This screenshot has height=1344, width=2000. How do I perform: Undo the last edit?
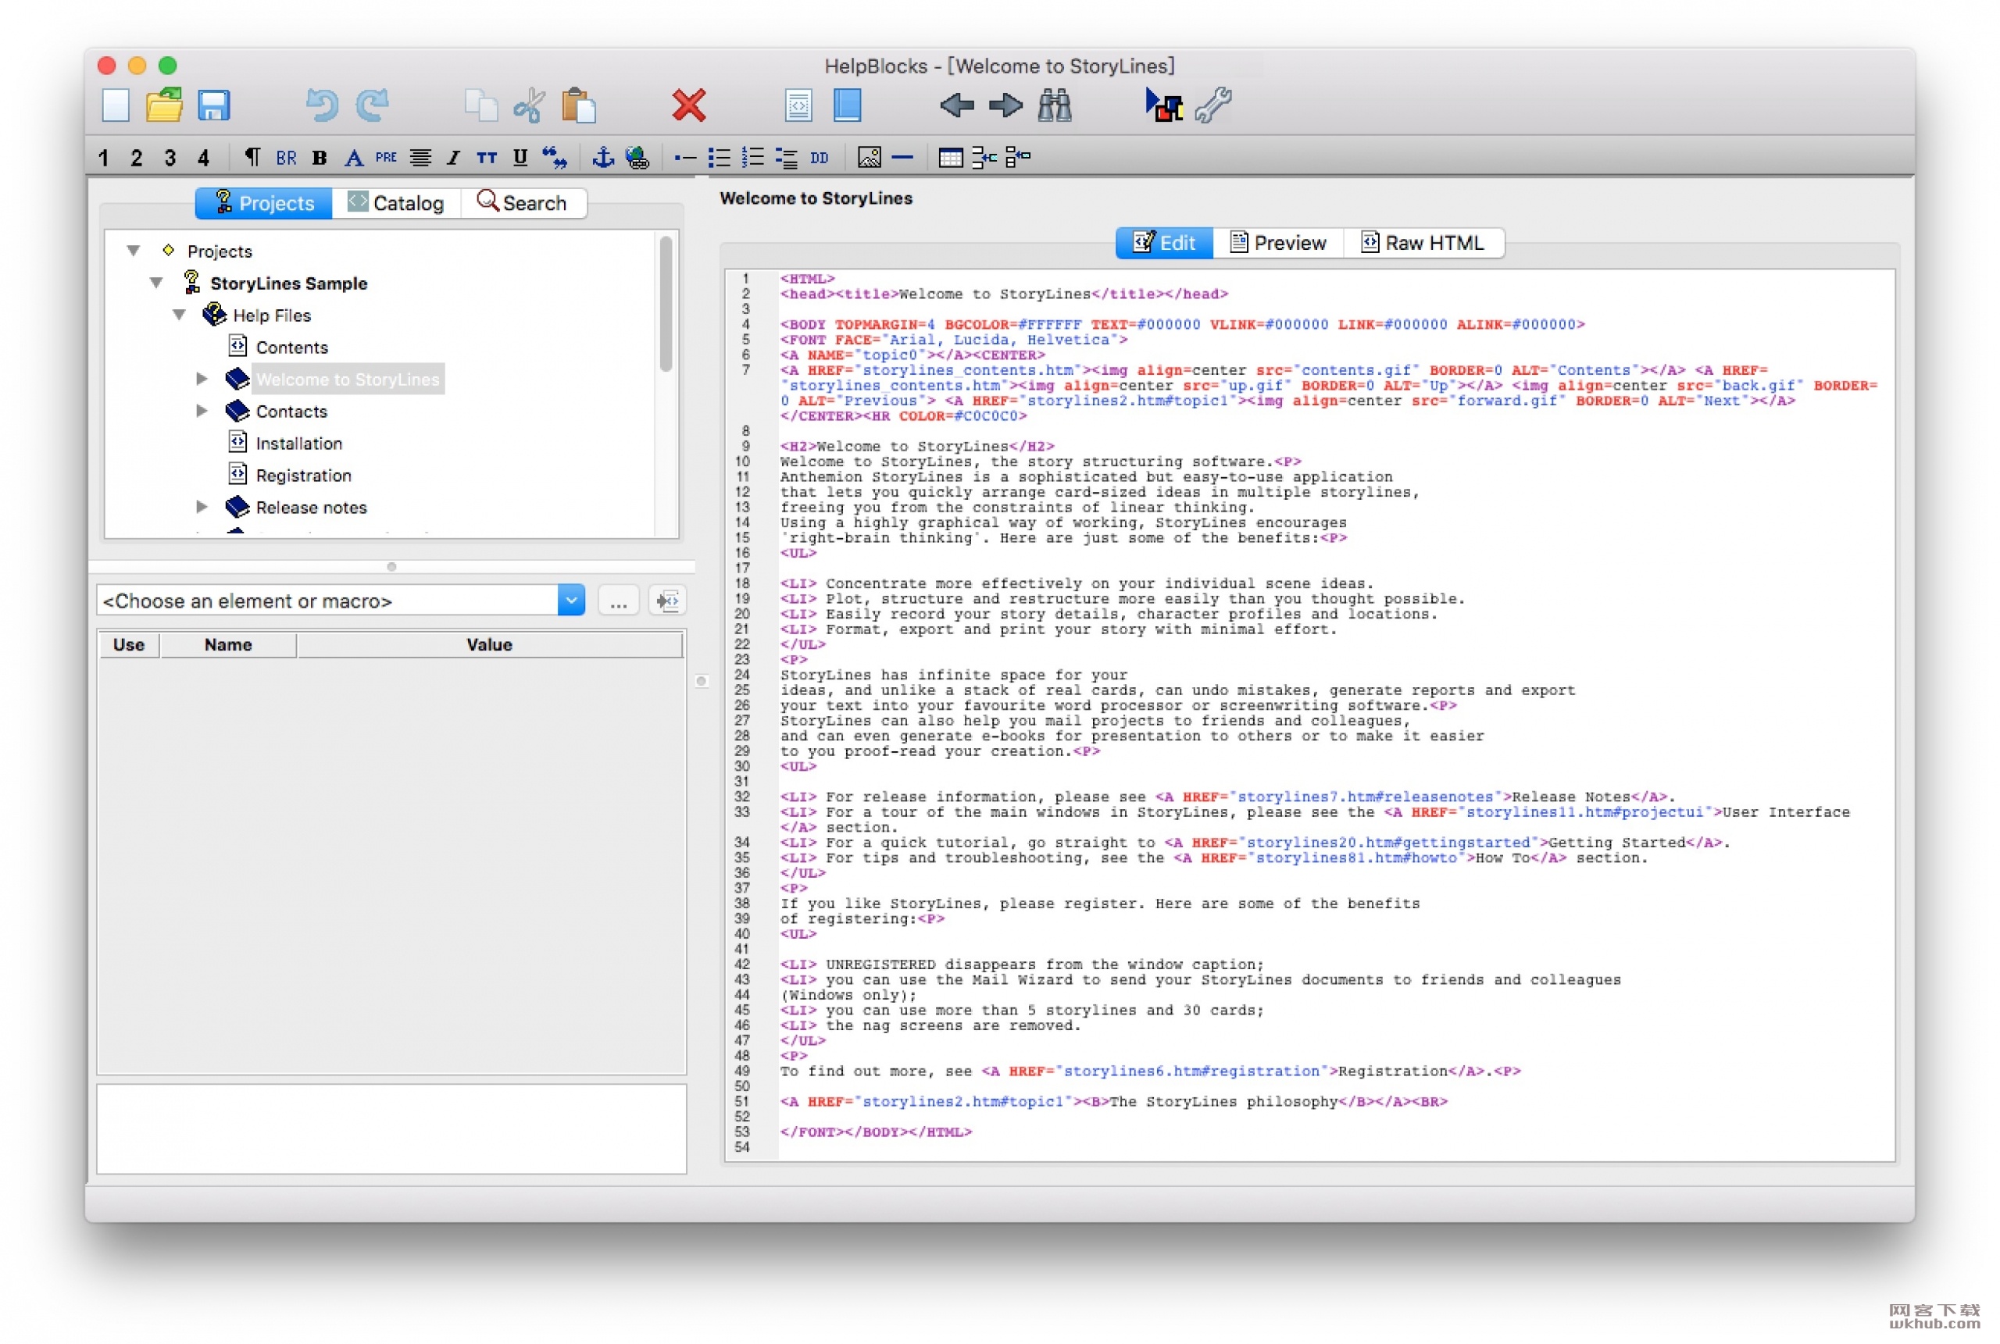click(x=321, y=105)
